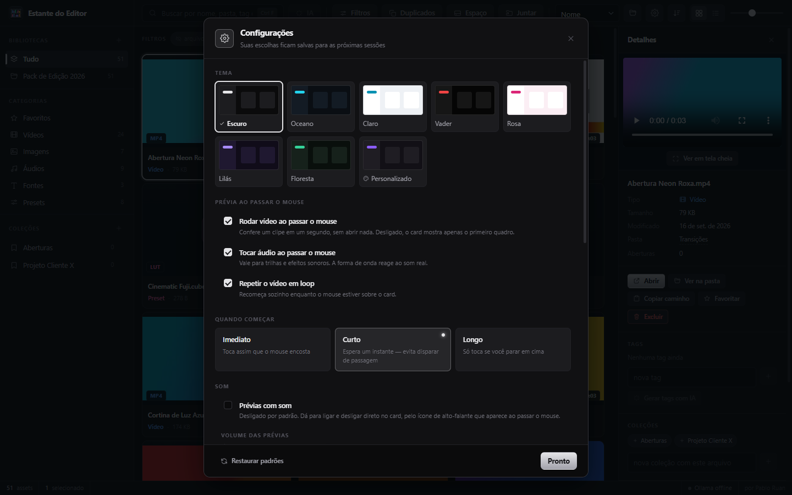Open the Tudo library in the sidebar
This screenshot has height=495, width=792.
coord(67,59)
